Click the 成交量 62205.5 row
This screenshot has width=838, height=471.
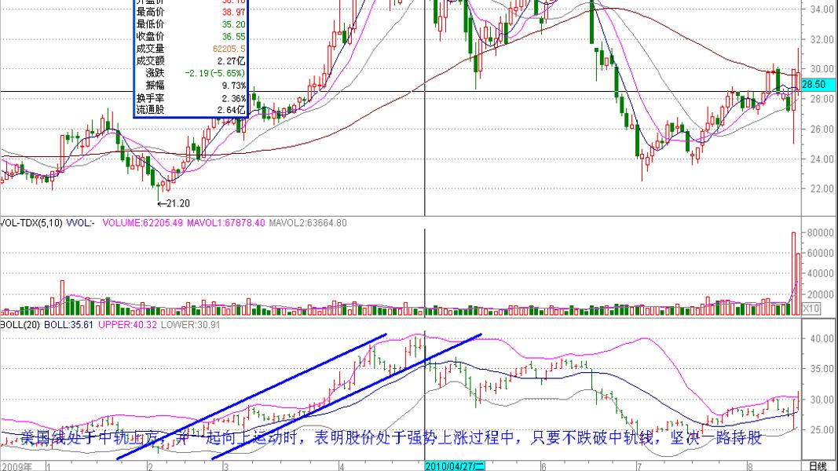(x=191, y=49)
